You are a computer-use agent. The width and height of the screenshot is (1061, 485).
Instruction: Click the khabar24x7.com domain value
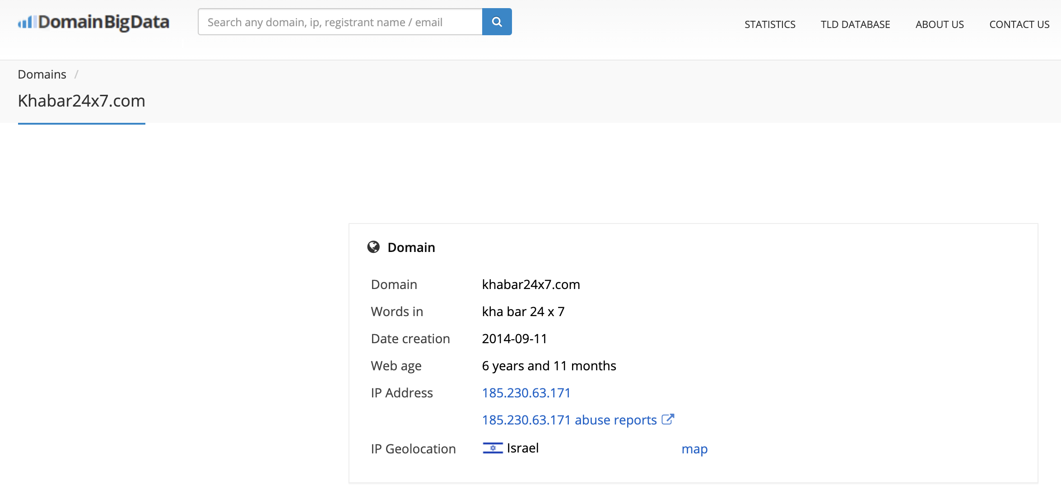(x=531, y=284)
